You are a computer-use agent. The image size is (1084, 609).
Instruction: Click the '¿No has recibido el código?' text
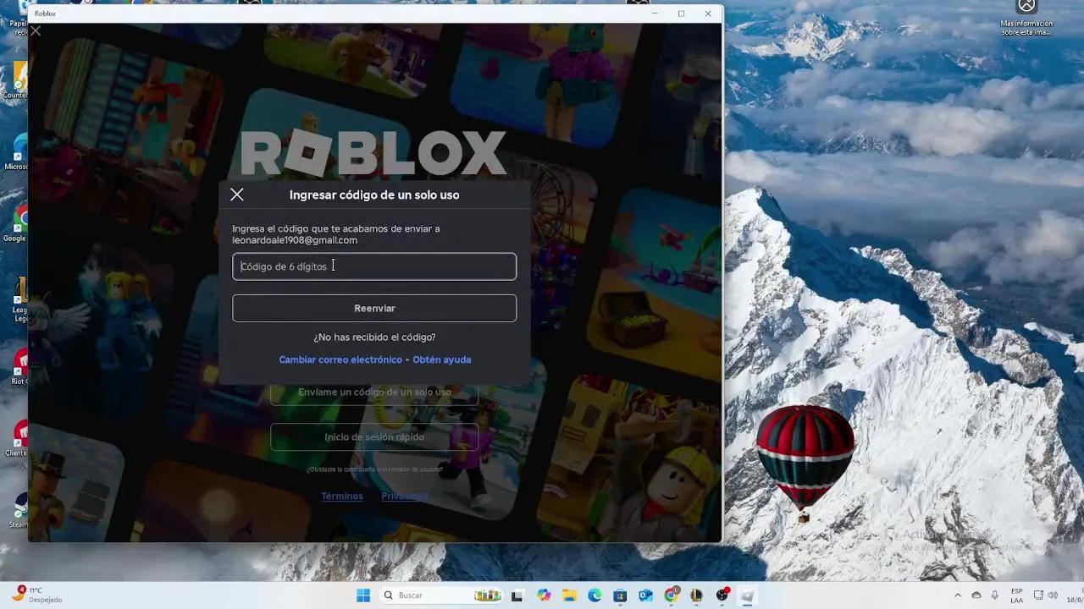click(x=374, y=337)
